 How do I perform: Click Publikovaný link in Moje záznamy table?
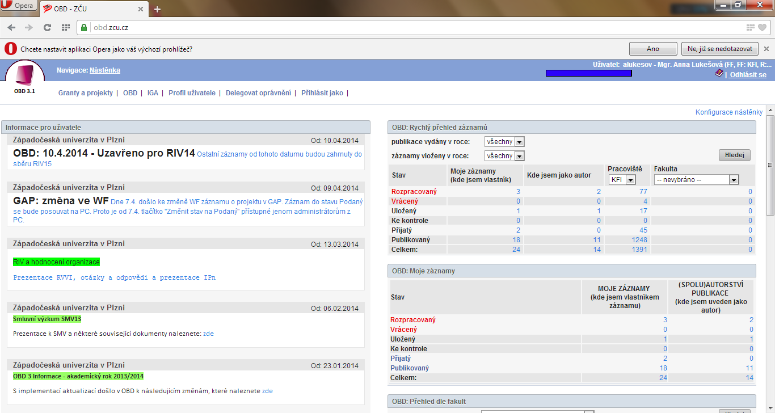point(410,368)
